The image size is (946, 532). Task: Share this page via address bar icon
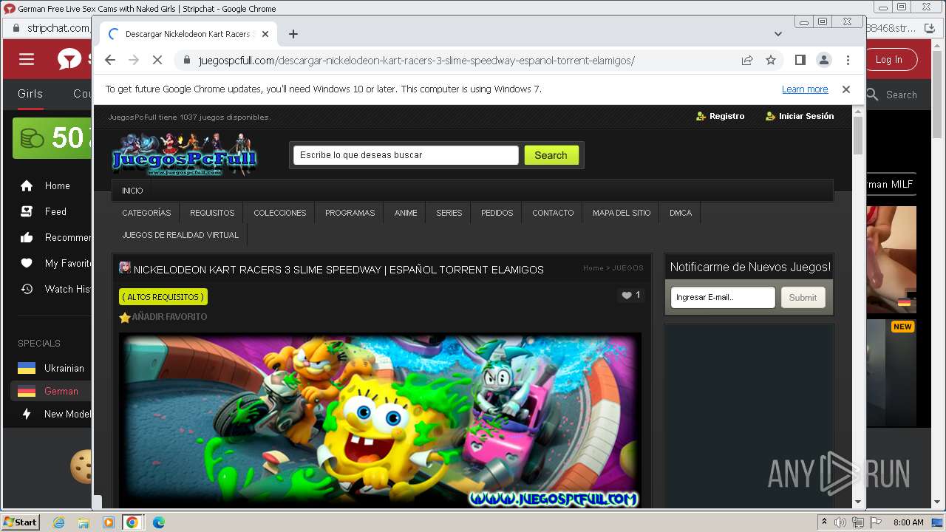[x=747, y=60]
